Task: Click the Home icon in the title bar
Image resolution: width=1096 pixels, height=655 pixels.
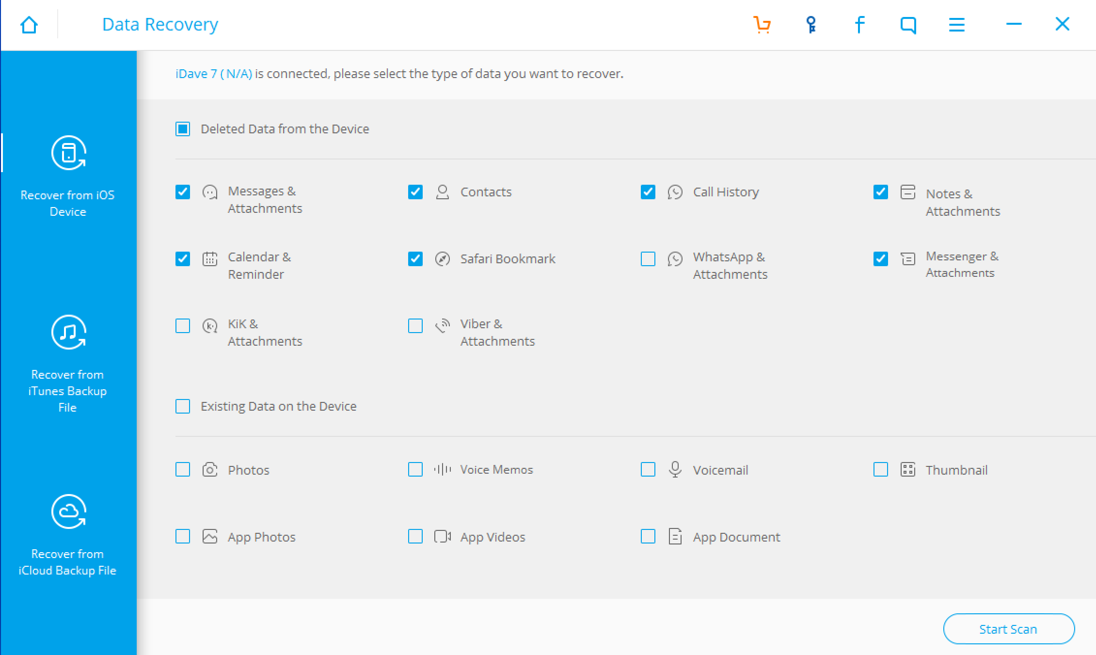Action: [x=29, y=25]
